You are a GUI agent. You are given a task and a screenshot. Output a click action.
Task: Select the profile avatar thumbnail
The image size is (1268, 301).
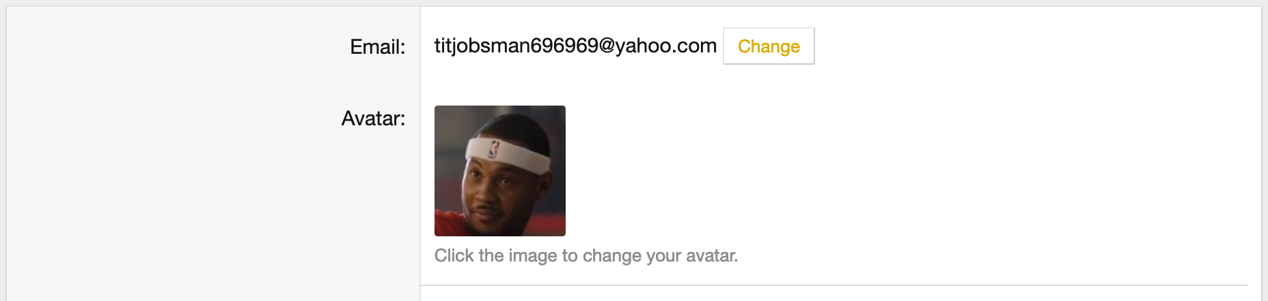tap(499, 171)
